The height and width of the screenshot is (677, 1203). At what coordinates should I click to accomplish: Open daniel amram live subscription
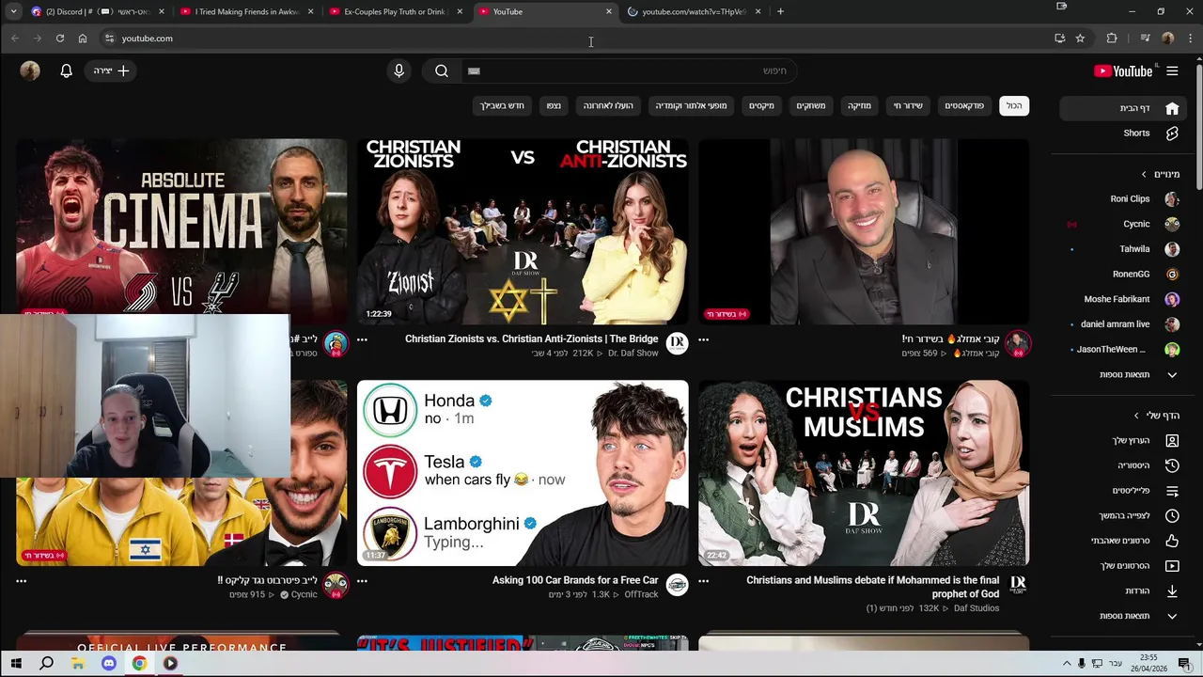[1121, 324]
